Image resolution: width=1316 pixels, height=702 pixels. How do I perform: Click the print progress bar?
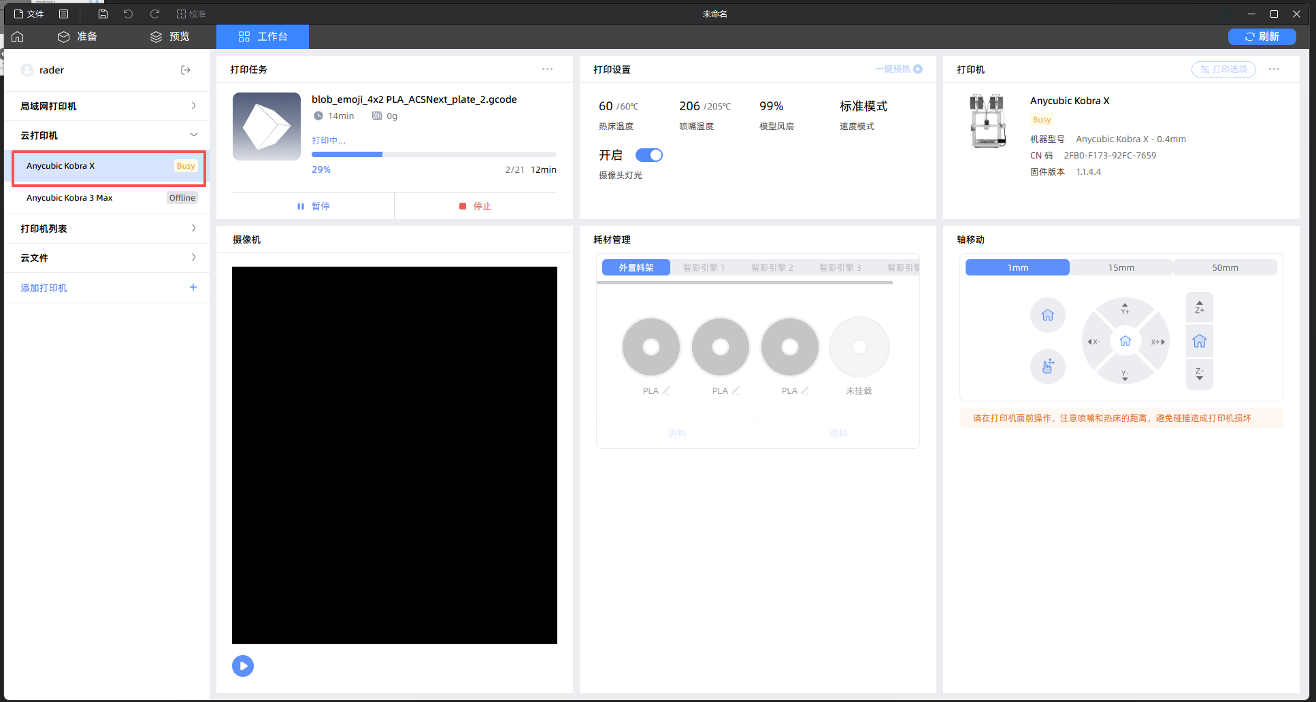click(434, 154)
